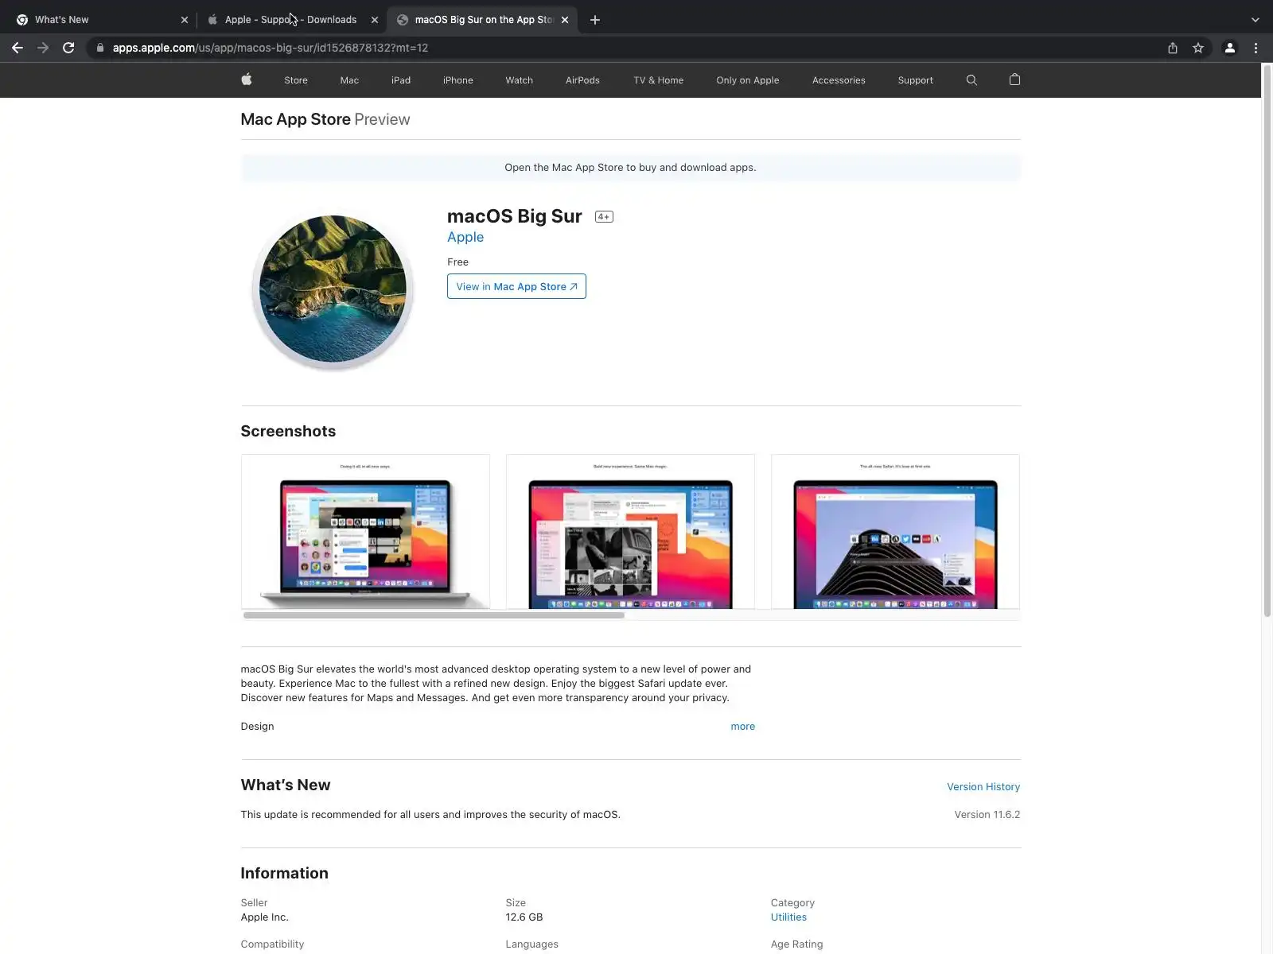Click the Apple Inc. seller name
This screenshot has width=1273, height=954.
(x=265, y=917)
